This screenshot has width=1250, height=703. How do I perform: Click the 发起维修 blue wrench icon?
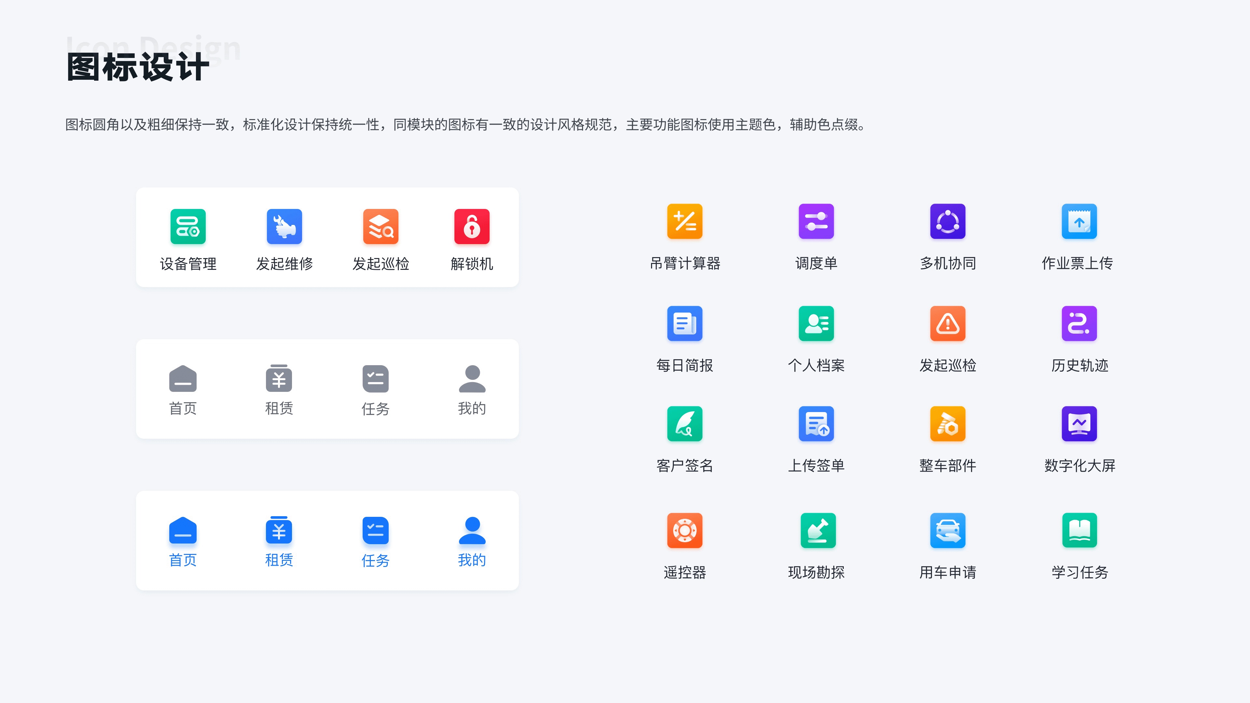(x=285, y=226)
